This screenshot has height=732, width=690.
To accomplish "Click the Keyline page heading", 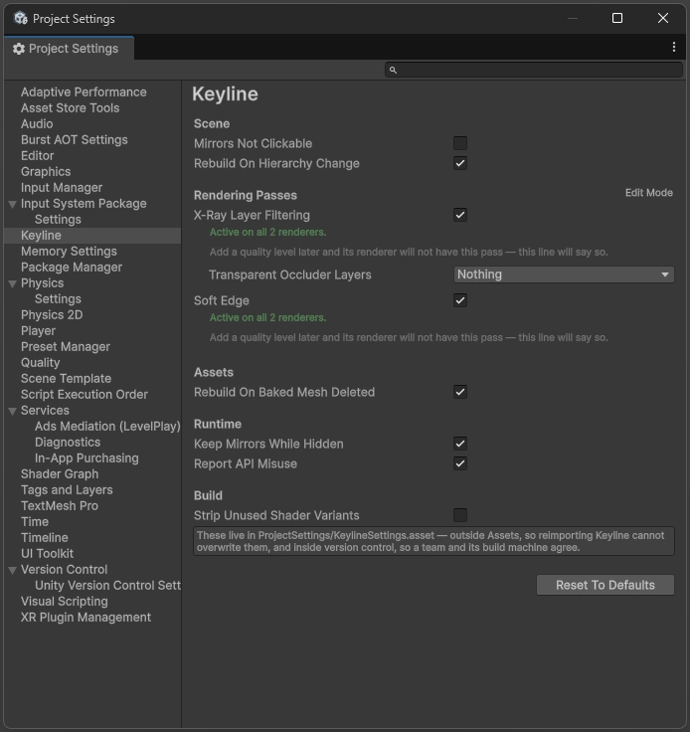I will pos(225,93).
